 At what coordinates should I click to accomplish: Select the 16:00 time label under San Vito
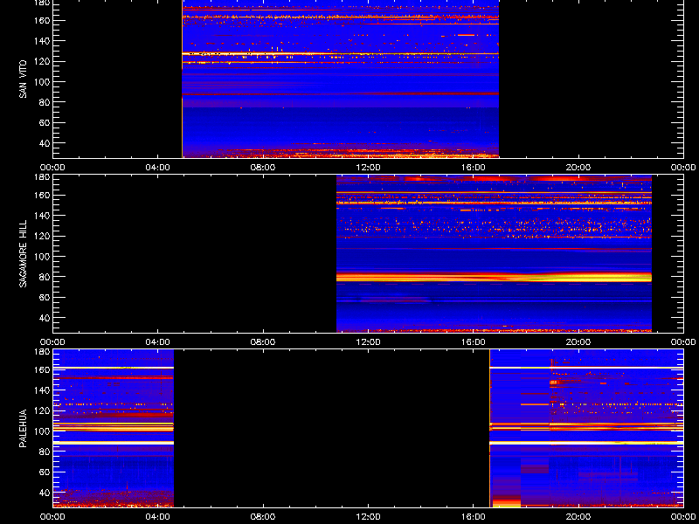point(474,168)
